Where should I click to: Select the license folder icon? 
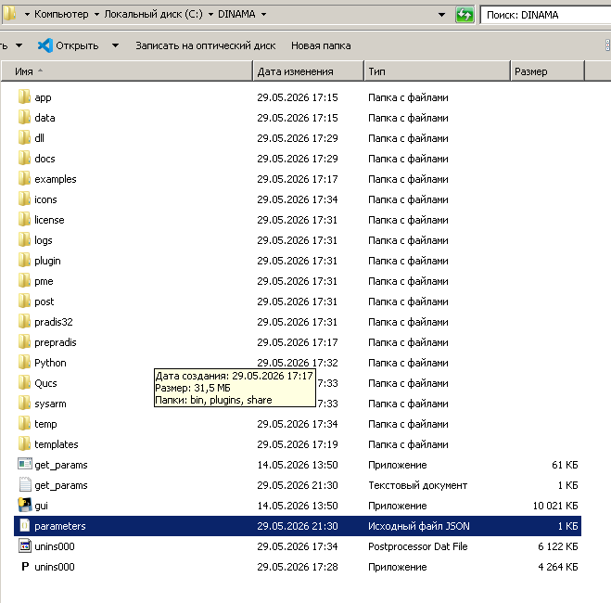pyautogui.click(x=24, y=219)
